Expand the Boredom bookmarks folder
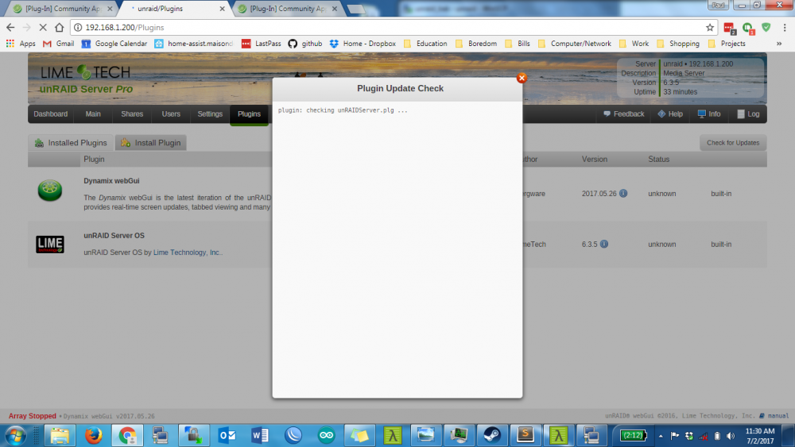 coord(476,44)
